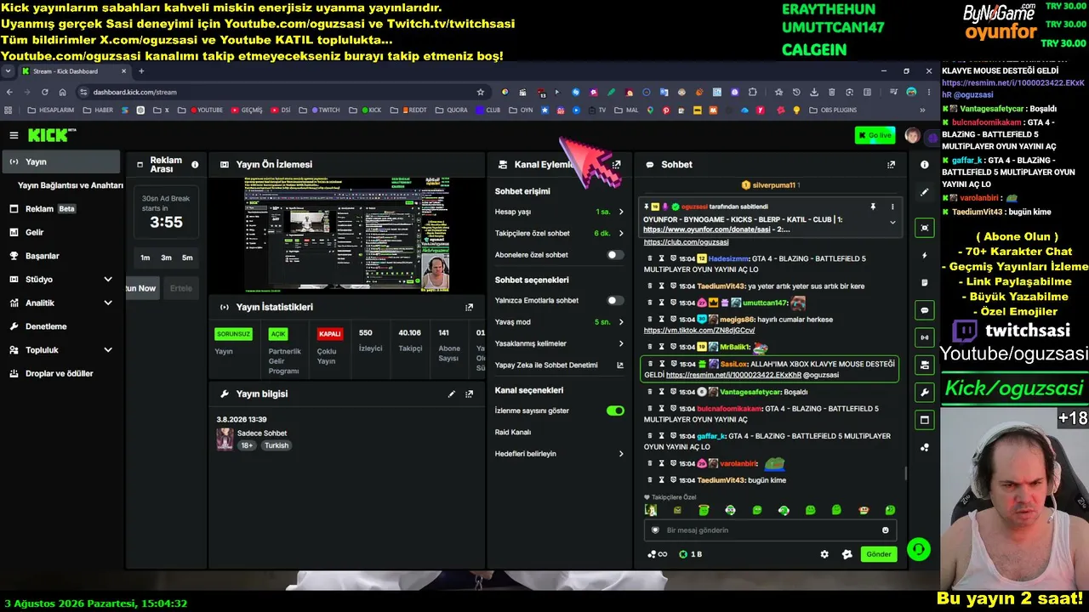Delete the Hadesizmm chat message
The image size is (1089, 612).
coord(650,258)
